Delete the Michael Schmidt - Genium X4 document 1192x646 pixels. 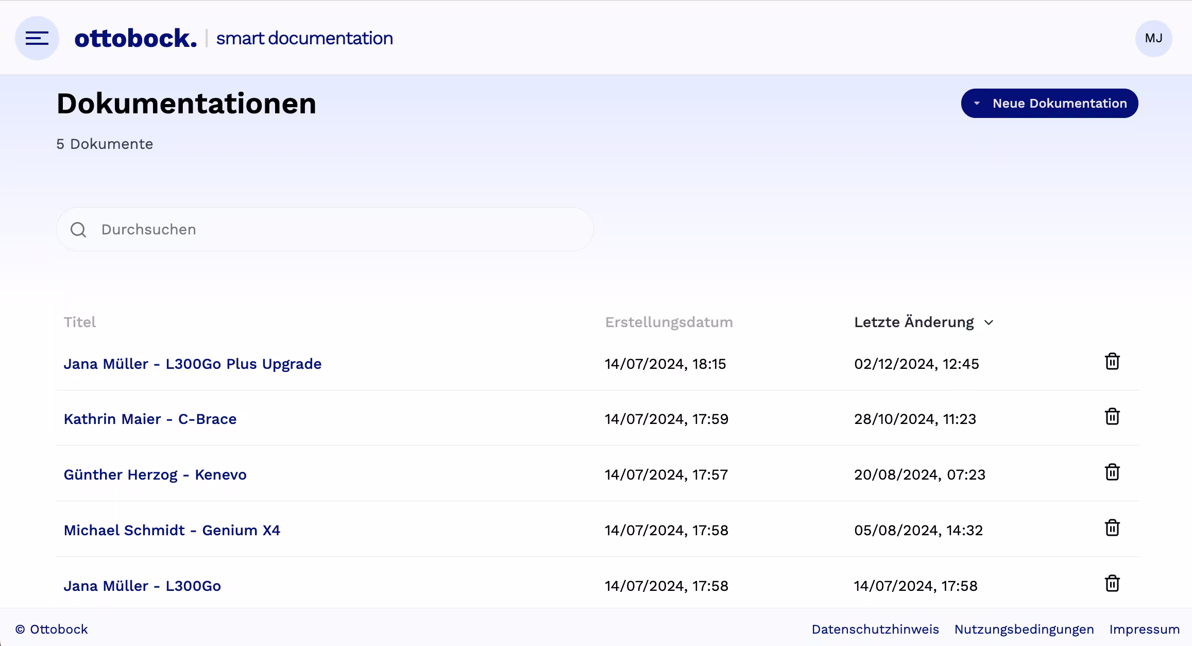coord(1112,528)
